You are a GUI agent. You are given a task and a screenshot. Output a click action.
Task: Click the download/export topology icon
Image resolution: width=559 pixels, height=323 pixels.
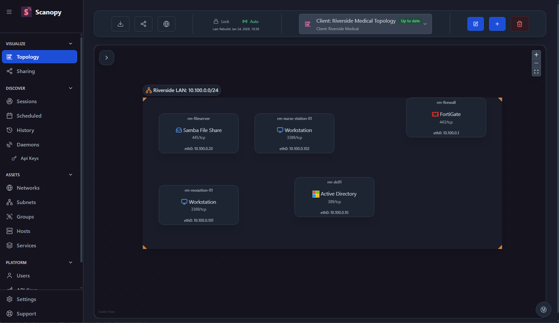(120, 24)
